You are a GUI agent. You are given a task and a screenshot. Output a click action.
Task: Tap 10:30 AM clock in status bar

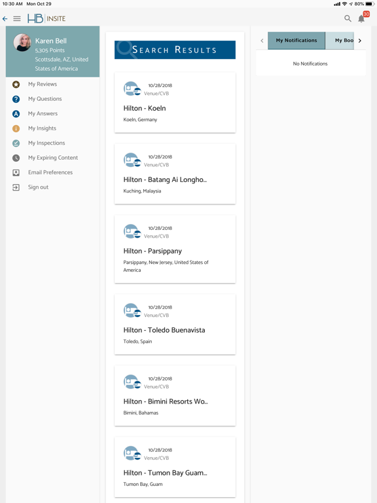[12, 4]
